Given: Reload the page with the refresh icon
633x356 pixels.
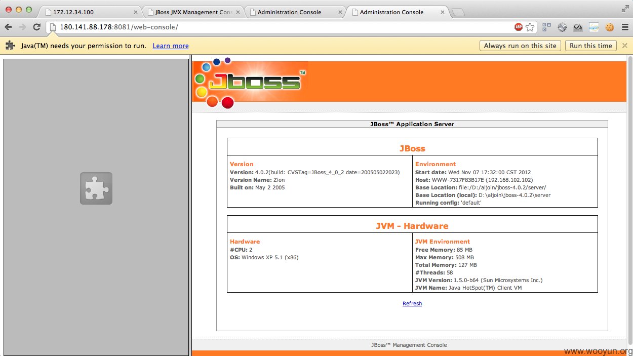Looking at the screenshot, I should [36, 27].
